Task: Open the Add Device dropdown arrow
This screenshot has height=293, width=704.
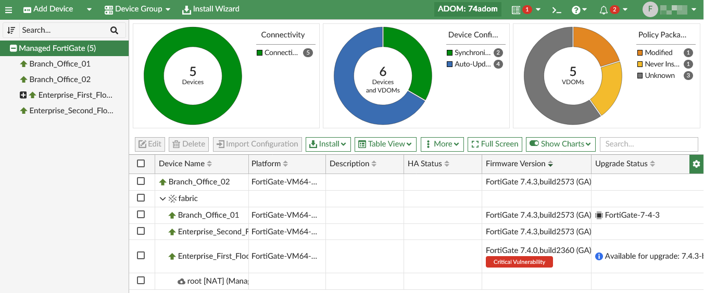Action: pyautogui.click(x=89, y=9)
